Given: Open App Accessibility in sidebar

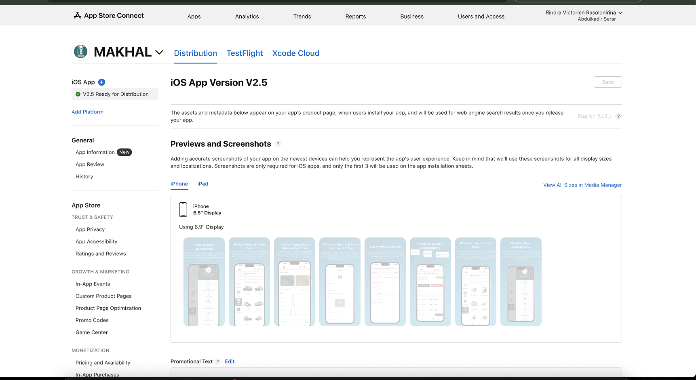Looking at the screenshot, I should pos(96,241).
